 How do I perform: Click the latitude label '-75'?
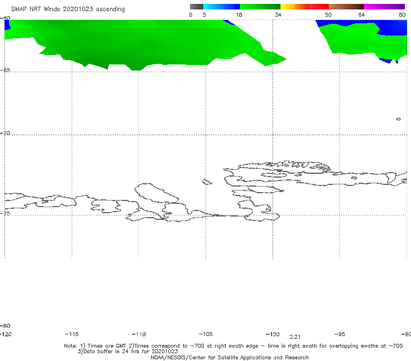(5, 213)
